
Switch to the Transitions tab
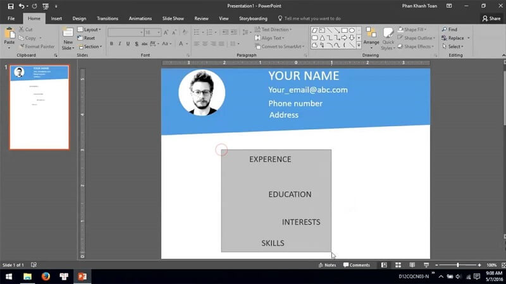(x=108, y=18)
